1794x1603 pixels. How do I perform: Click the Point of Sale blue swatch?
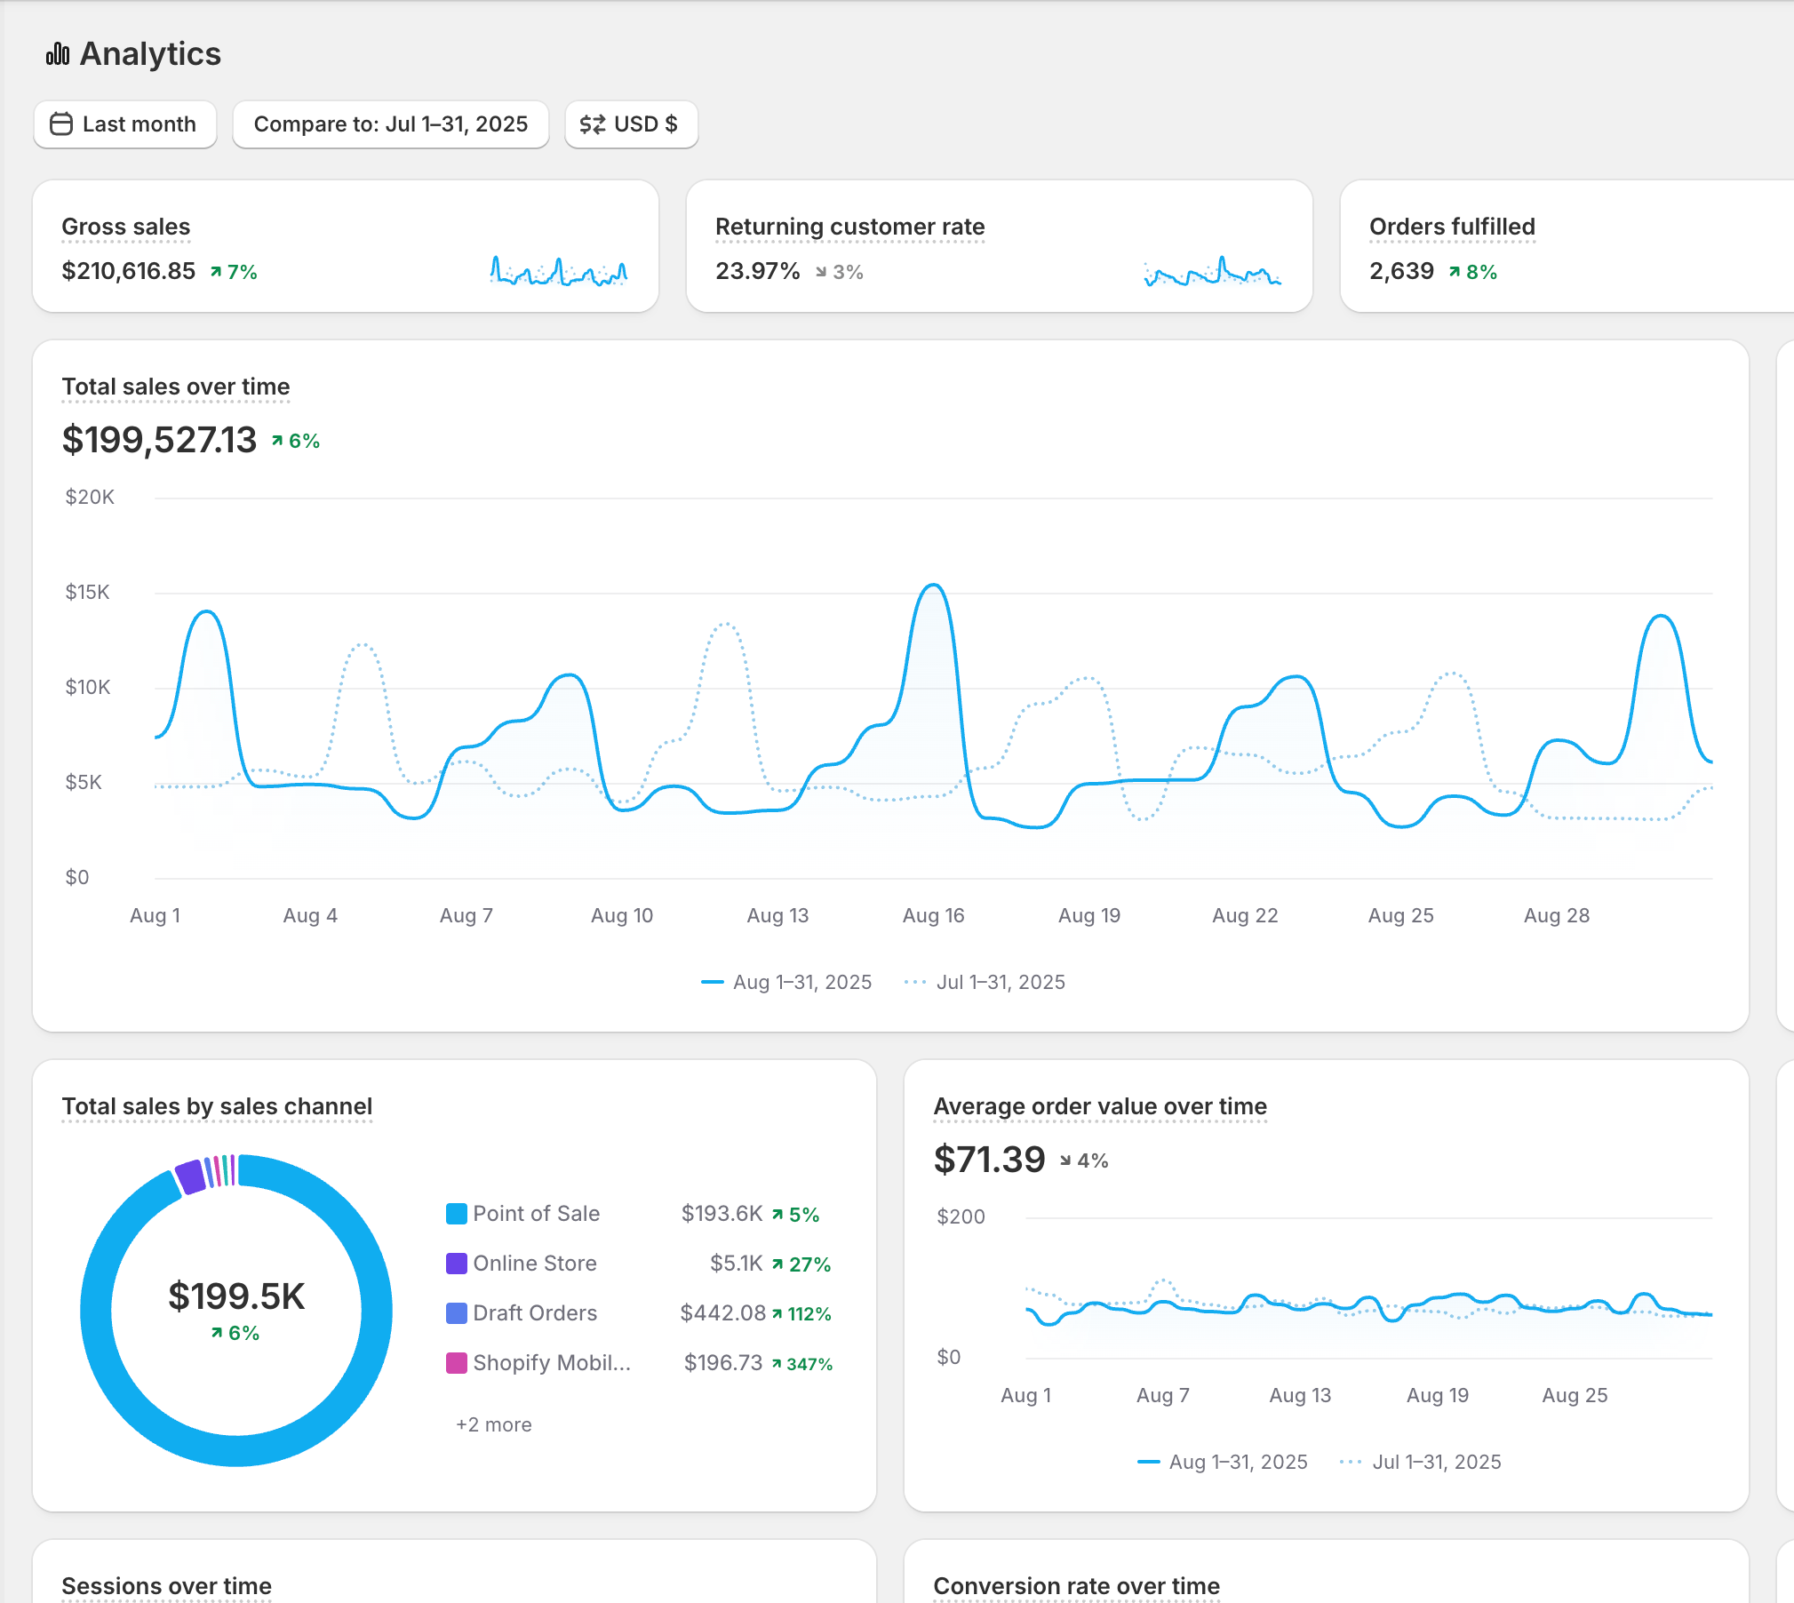[x=456, y=1214]
